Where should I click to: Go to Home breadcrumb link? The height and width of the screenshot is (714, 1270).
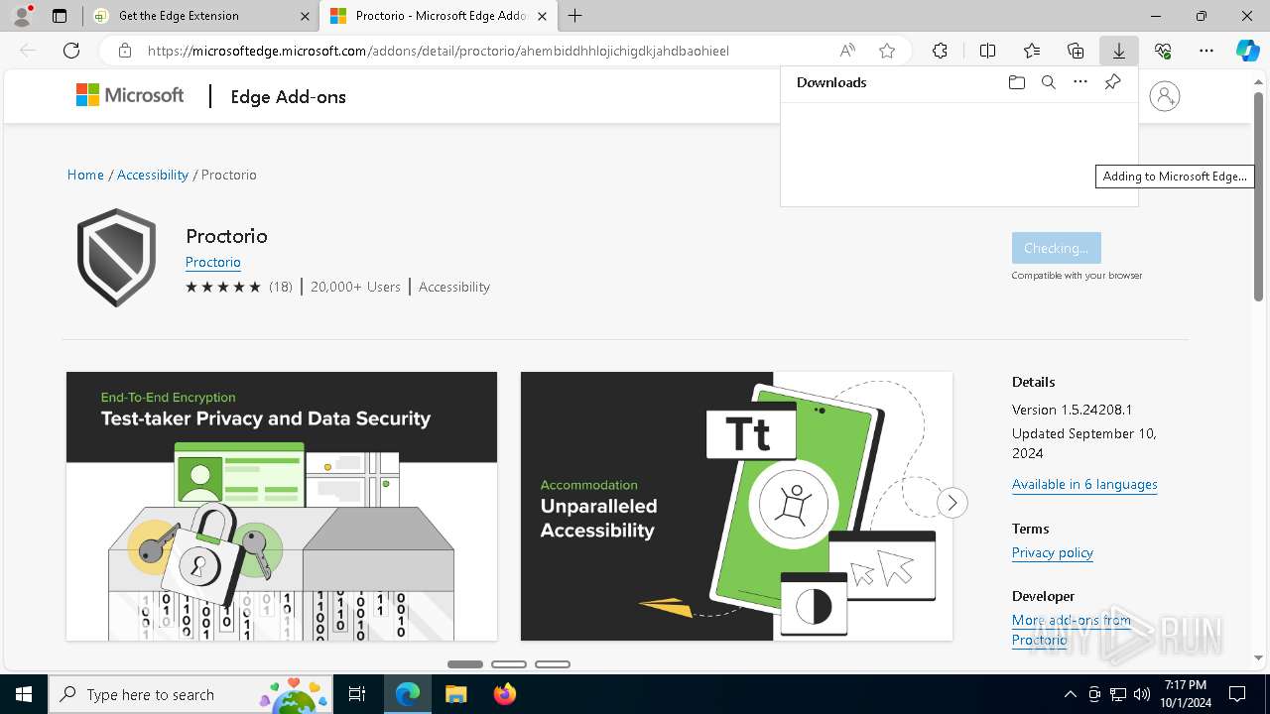pos(85,175)
